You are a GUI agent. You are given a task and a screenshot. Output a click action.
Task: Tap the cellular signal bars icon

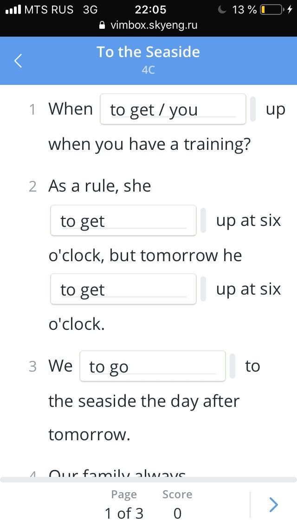pos(13,9)
